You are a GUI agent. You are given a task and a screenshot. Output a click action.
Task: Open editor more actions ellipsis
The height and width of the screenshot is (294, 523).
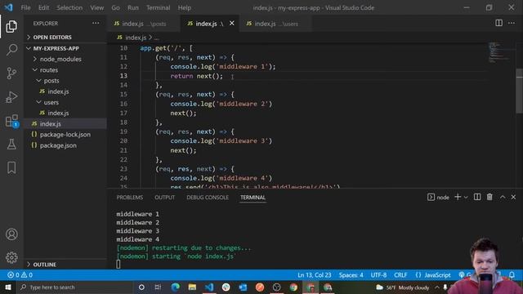(512, 23)
